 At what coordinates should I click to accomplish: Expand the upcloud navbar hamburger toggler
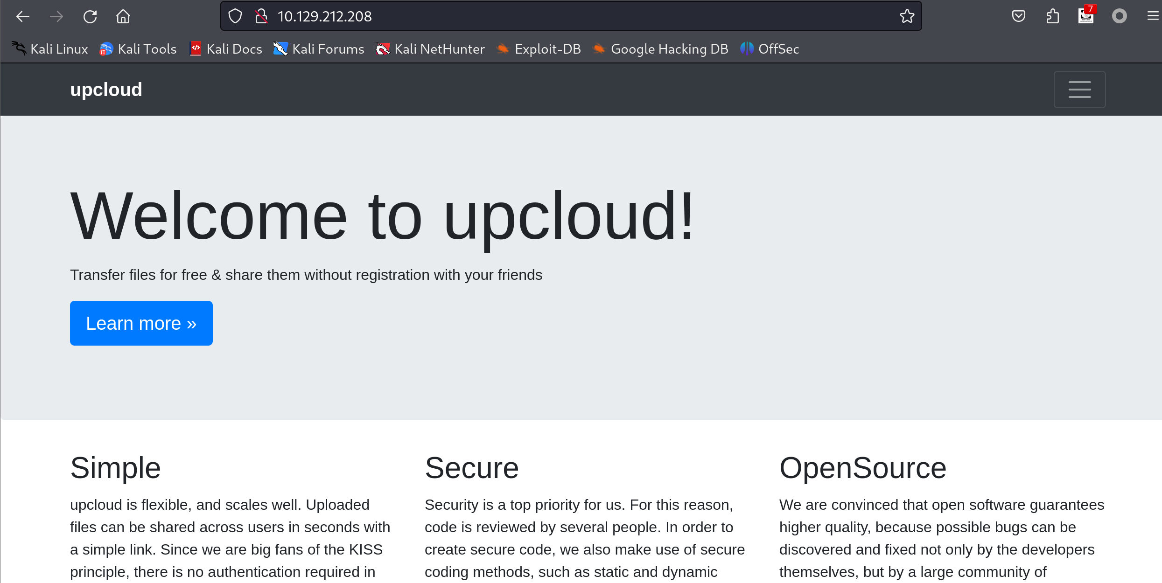click(x=1079, y=90)
